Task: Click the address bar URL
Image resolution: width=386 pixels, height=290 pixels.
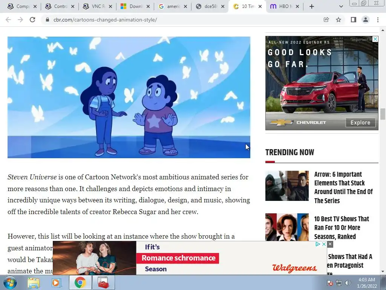Action: [x=105, y=20]
